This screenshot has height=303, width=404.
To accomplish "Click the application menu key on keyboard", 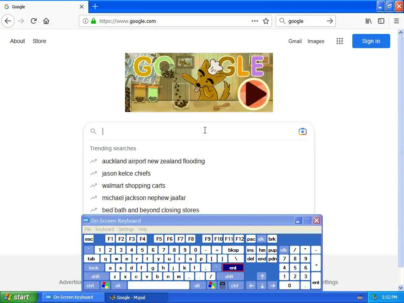I will (x=223, y=286).
